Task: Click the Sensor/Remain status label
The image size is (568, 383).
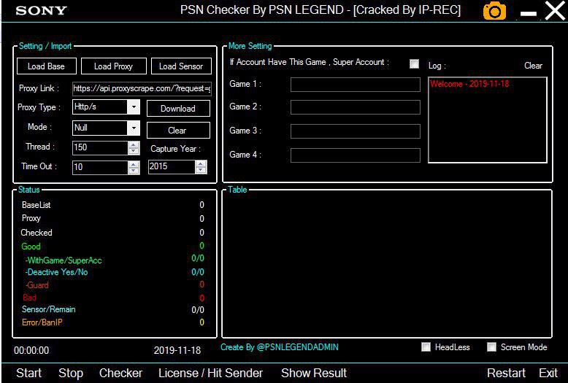Action: point(48,309)
